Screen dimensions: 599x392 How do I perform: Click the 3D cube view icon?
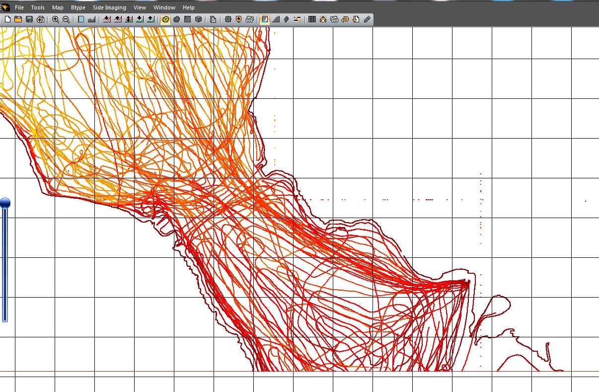(x=198, y=19)
